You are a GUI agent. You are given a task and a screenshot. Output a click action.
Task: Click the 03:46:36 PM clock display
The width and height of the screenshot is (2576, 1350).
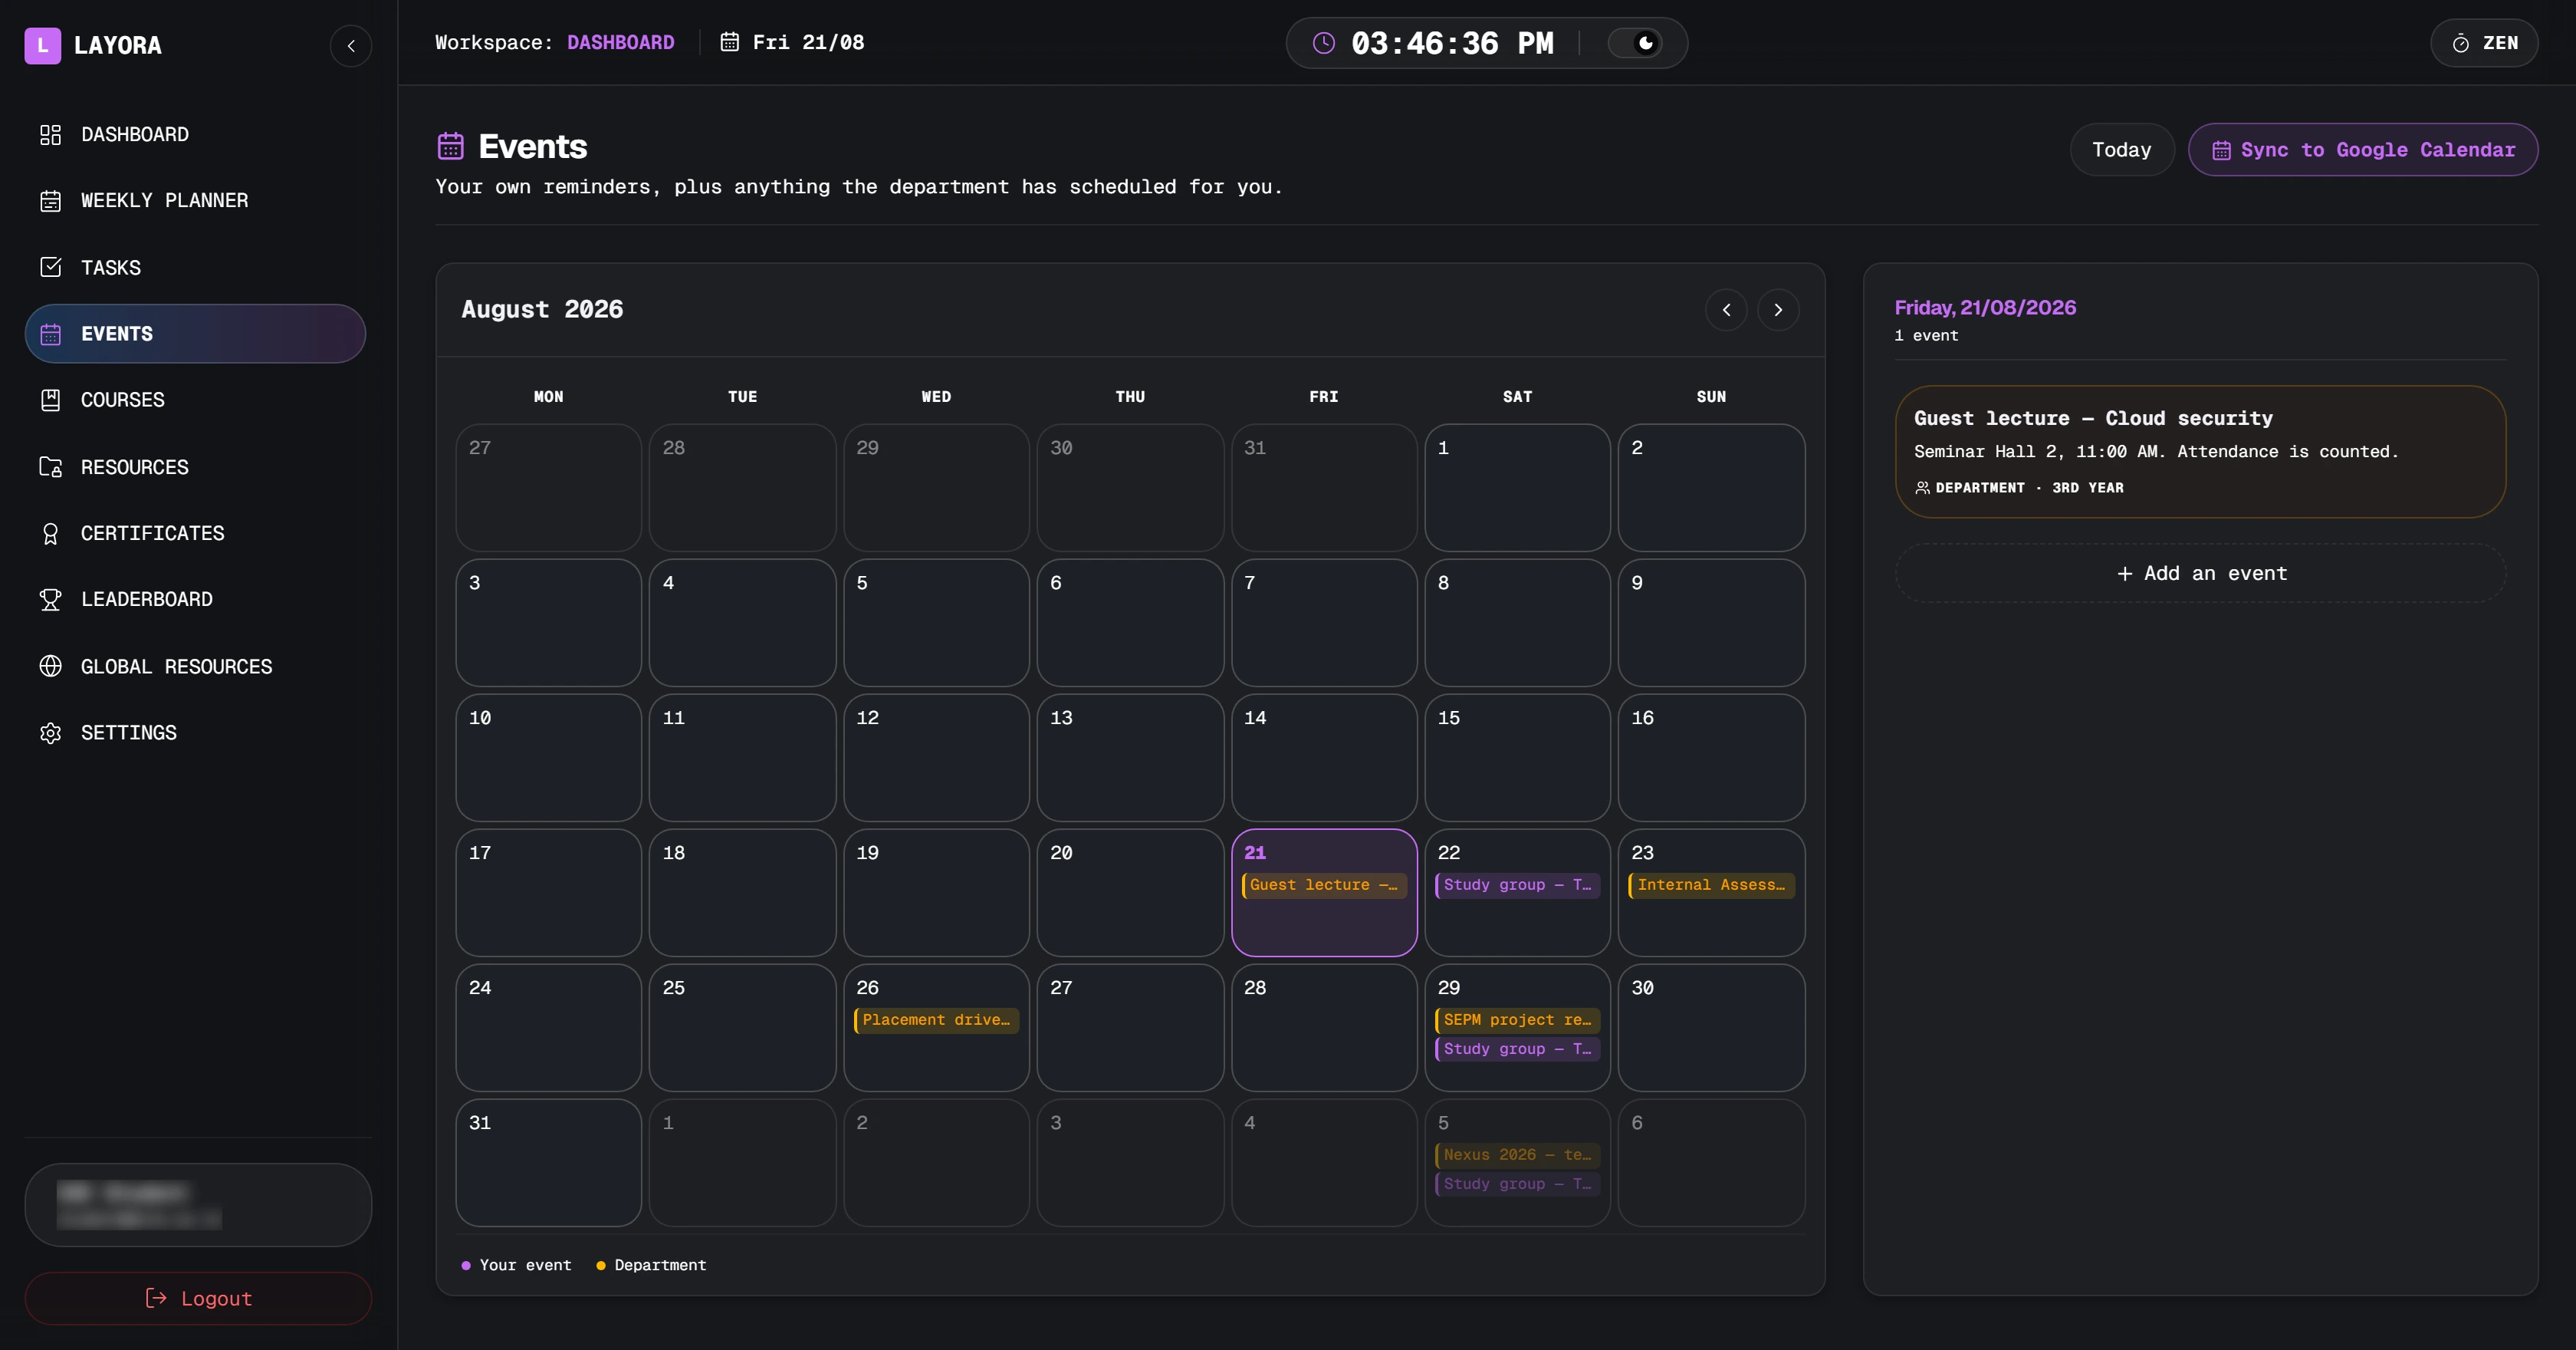point(1452,43)
